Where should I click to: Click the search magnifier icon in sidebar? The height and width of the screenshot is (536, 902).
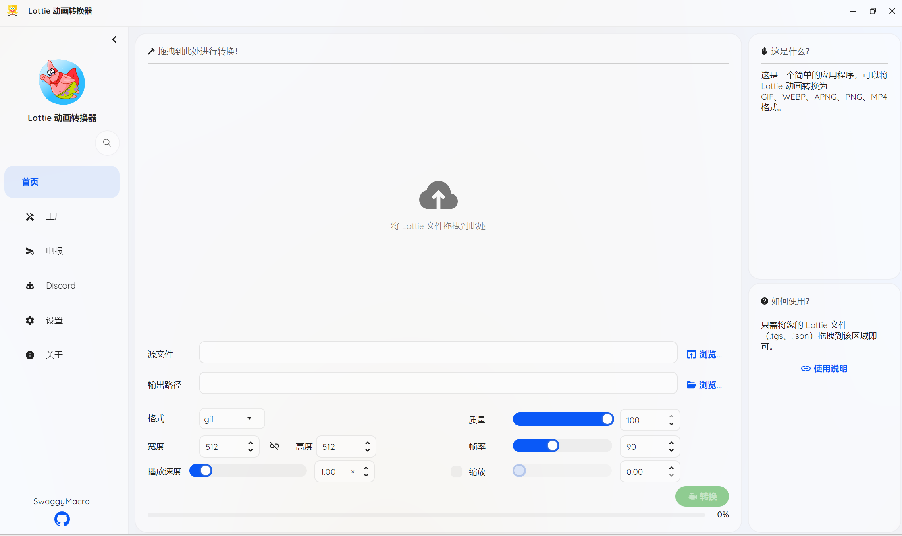pos(107,143)
